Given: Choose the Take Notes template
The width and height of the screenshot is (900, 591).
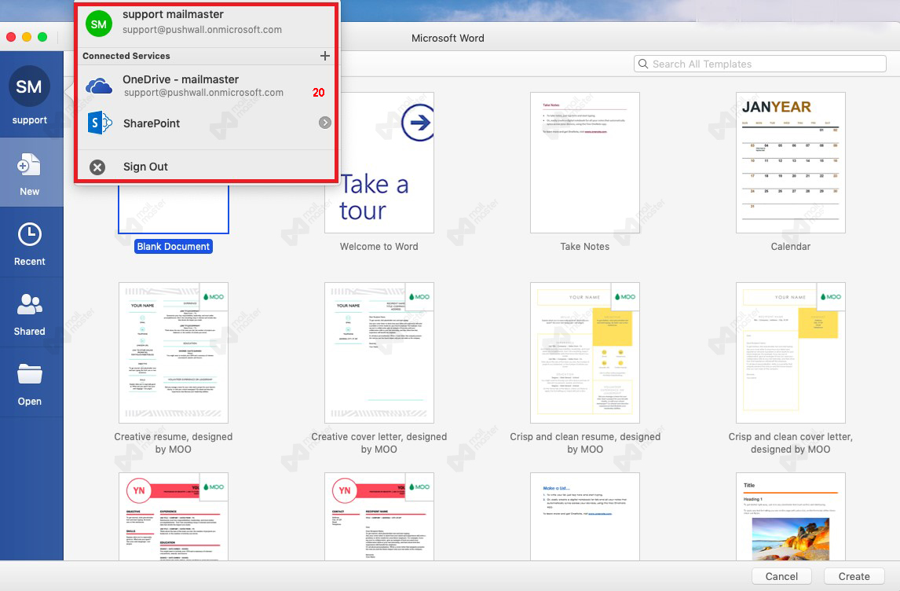Looking at the screenshot, I should click(x=585, y=163).
